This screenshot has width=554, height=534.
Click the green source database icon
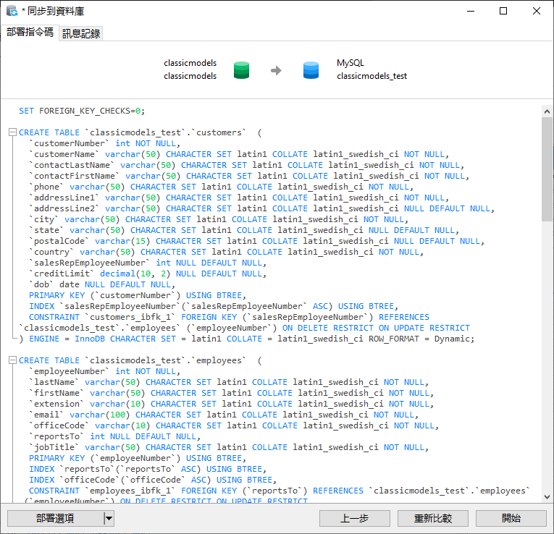241,70
